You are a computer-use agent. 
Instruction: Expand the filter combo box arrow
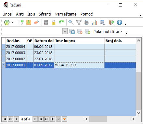coord(65,31)
